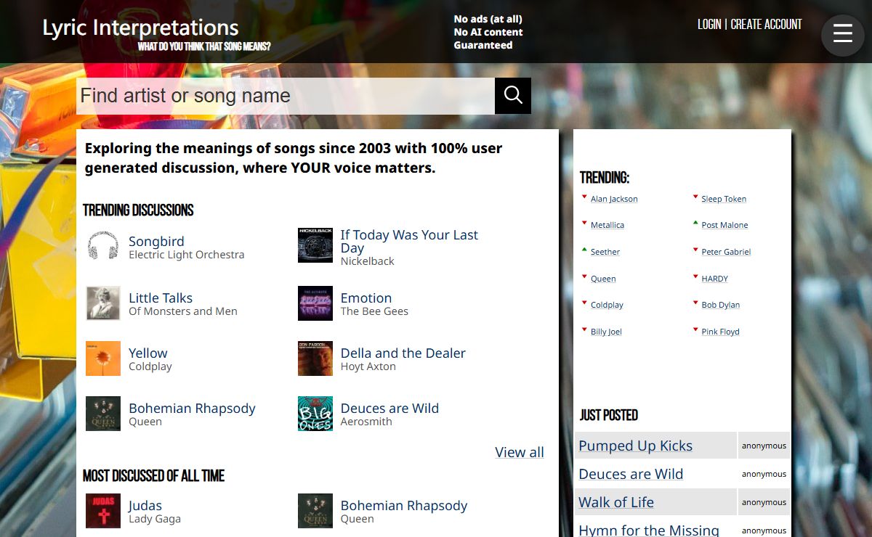The height and width of the screenshot is (537, 872).
Task: Select trending artist Bob Dylan
Action: point(720,305)
